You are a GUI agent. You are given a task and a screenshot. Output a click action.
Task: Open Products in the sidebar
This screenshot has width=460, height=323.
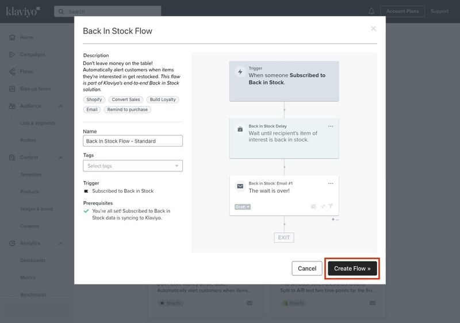click(x=29, y=192)
